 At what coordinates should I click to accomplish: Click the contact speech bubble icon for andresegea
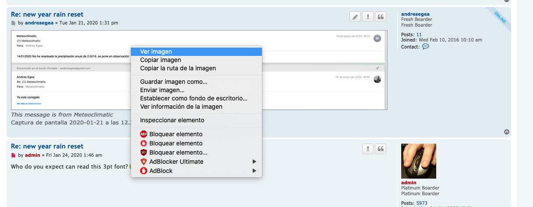click(x=425, y=47)
